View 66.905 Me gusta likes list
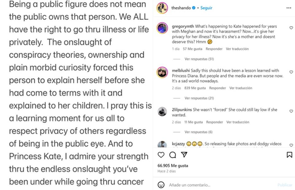This screenshot has height=190, width=295. [x=173, y=165]
